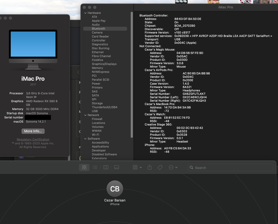This screenshot has height=224, width=278.
Task: Select Extensions under Software
Action: coord(99,158)
